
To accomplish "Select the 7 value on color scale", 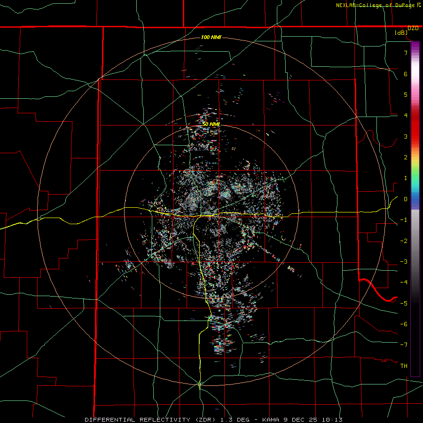I will 406,53.
